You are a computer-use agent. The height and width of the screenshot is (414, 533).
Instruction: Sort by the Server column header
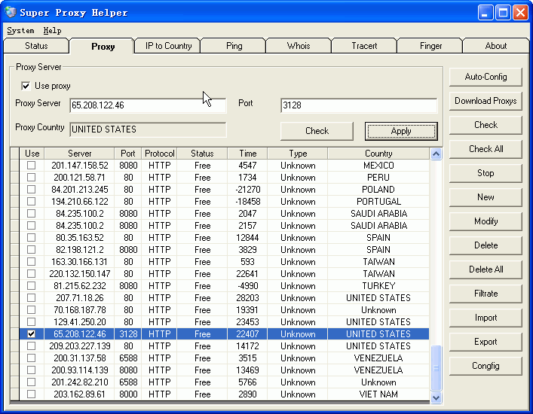[80, 154]
